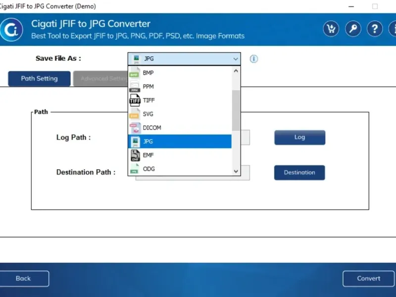Viewport: 396px width, 297px height.
Task: Click the DICOM file icon
Action: [x=135, y=128]
